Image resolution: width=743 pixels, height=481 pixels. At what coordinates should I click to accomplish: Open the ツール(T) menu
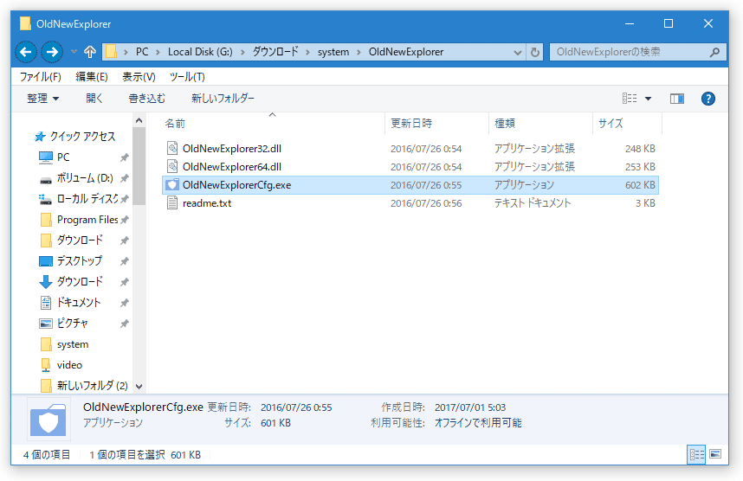tap(187, 77)
